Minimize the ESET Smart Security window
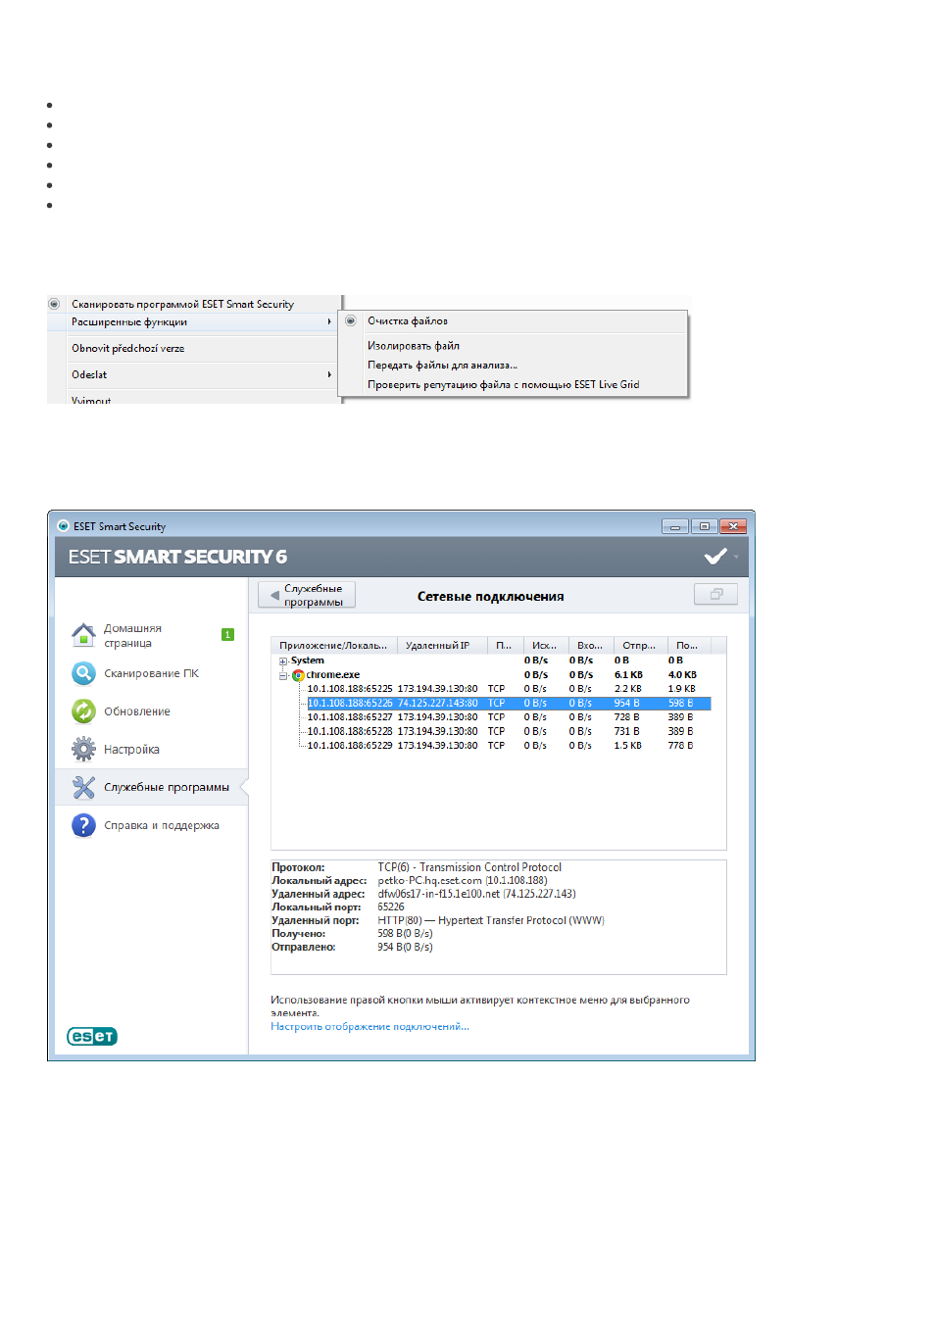Viewport: 935px width, 1323px height. coord(674,526)
